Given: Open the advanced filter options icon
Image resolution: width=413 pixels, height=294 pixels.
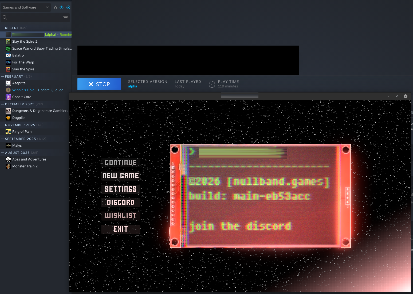Looking at the screenshot, I should point(66,17).
